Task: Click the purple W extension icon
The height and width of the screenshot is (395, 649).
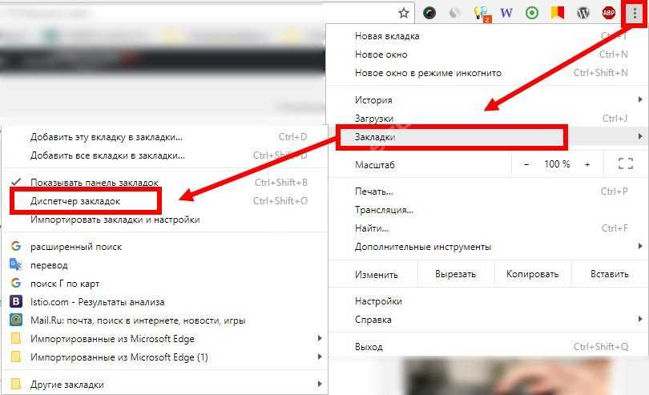Action: [506, 13]
